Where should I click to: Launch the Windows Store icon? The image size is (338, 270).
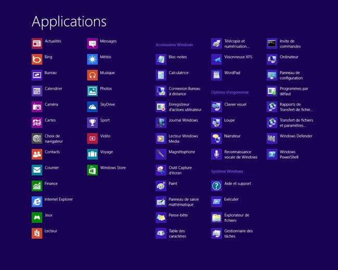click(92, 170)
